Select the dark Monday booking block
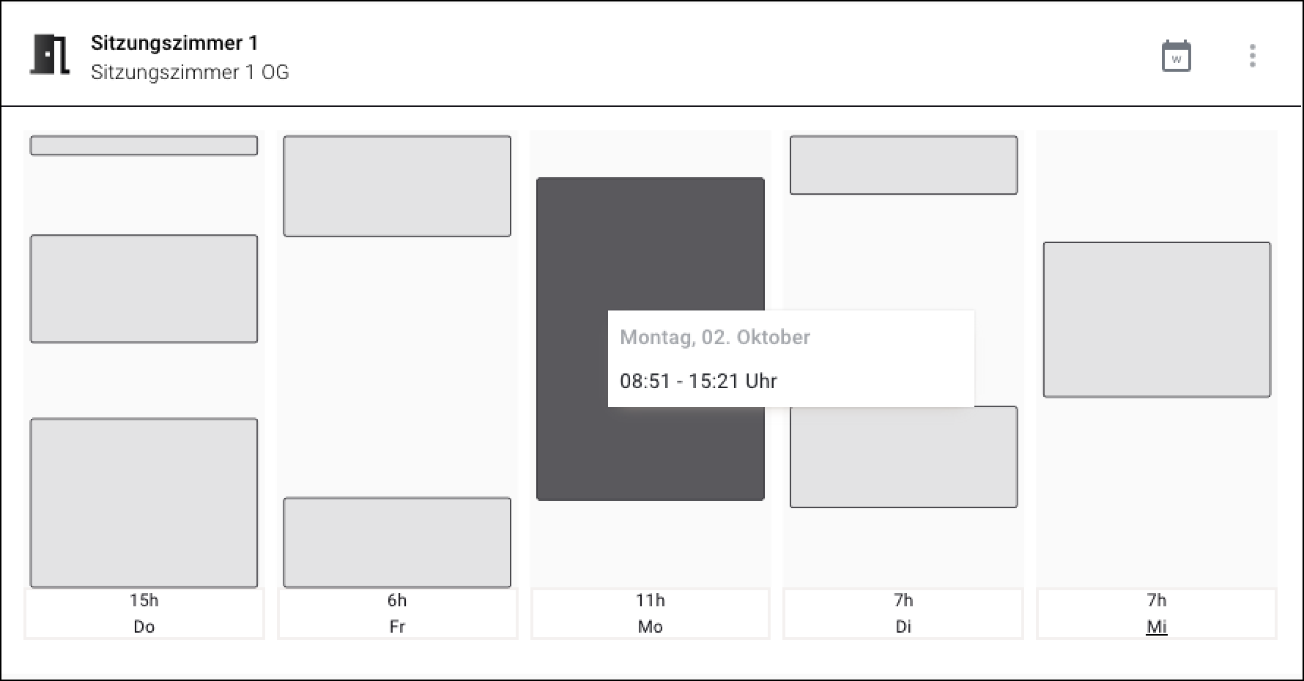1304x681 pixels. tap(571, 293)
